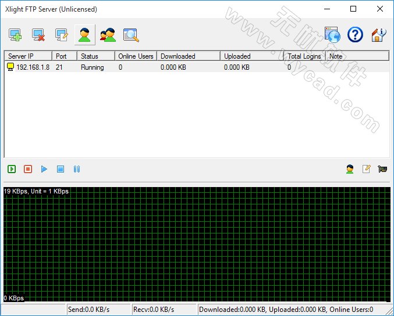394x316 pixels.
Task: Click the magnifier search log icon
Action: 131,35
